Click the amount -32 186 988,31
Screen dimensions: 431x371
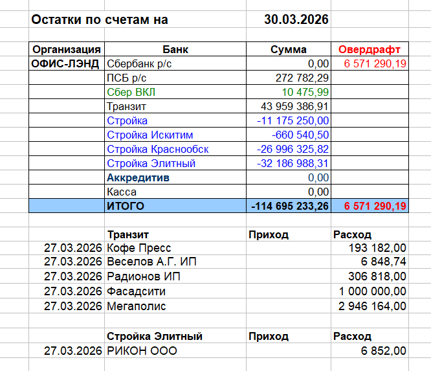coord(289,164)
